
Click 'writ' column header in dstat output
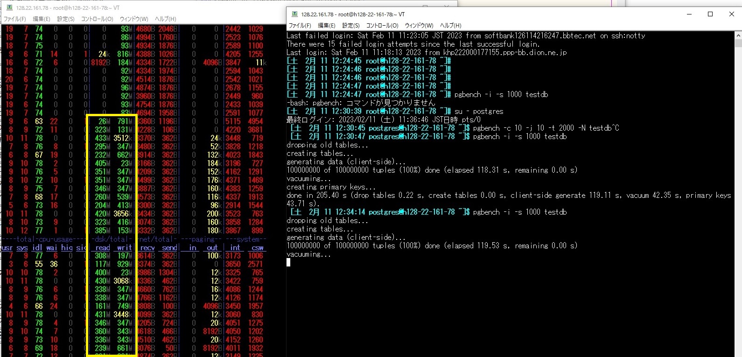(125, 248)
